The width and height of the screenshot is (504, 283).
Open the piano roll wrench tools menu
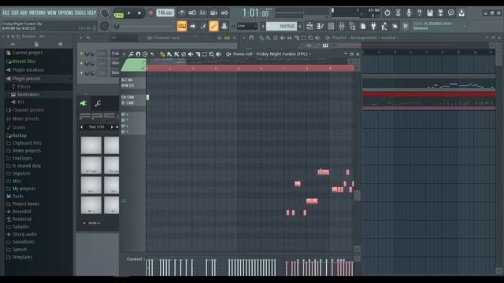(x=132, y=54)
